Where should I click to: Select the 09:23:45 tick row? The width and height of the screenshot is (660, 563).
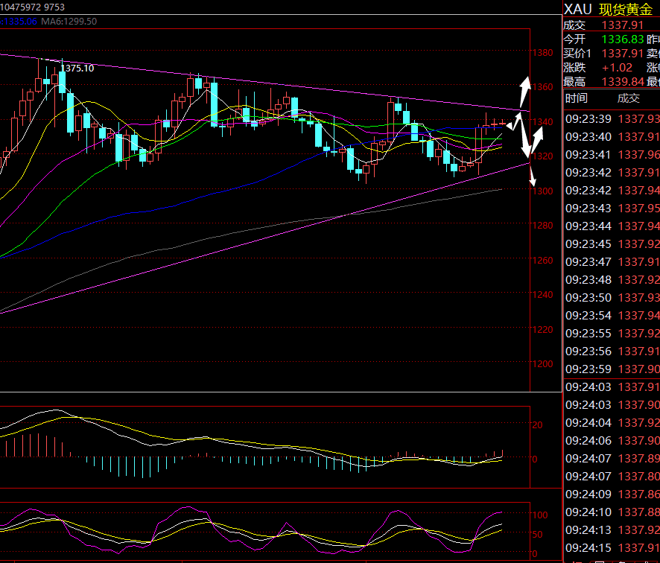point(612,244)
